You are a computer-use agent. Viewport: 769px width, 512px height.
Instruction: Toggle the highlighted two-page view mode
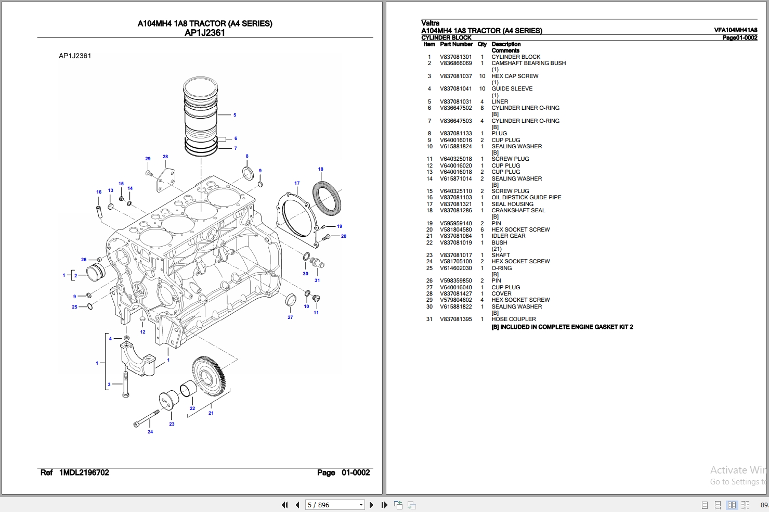pyautogui.click(x=732, y=505)
